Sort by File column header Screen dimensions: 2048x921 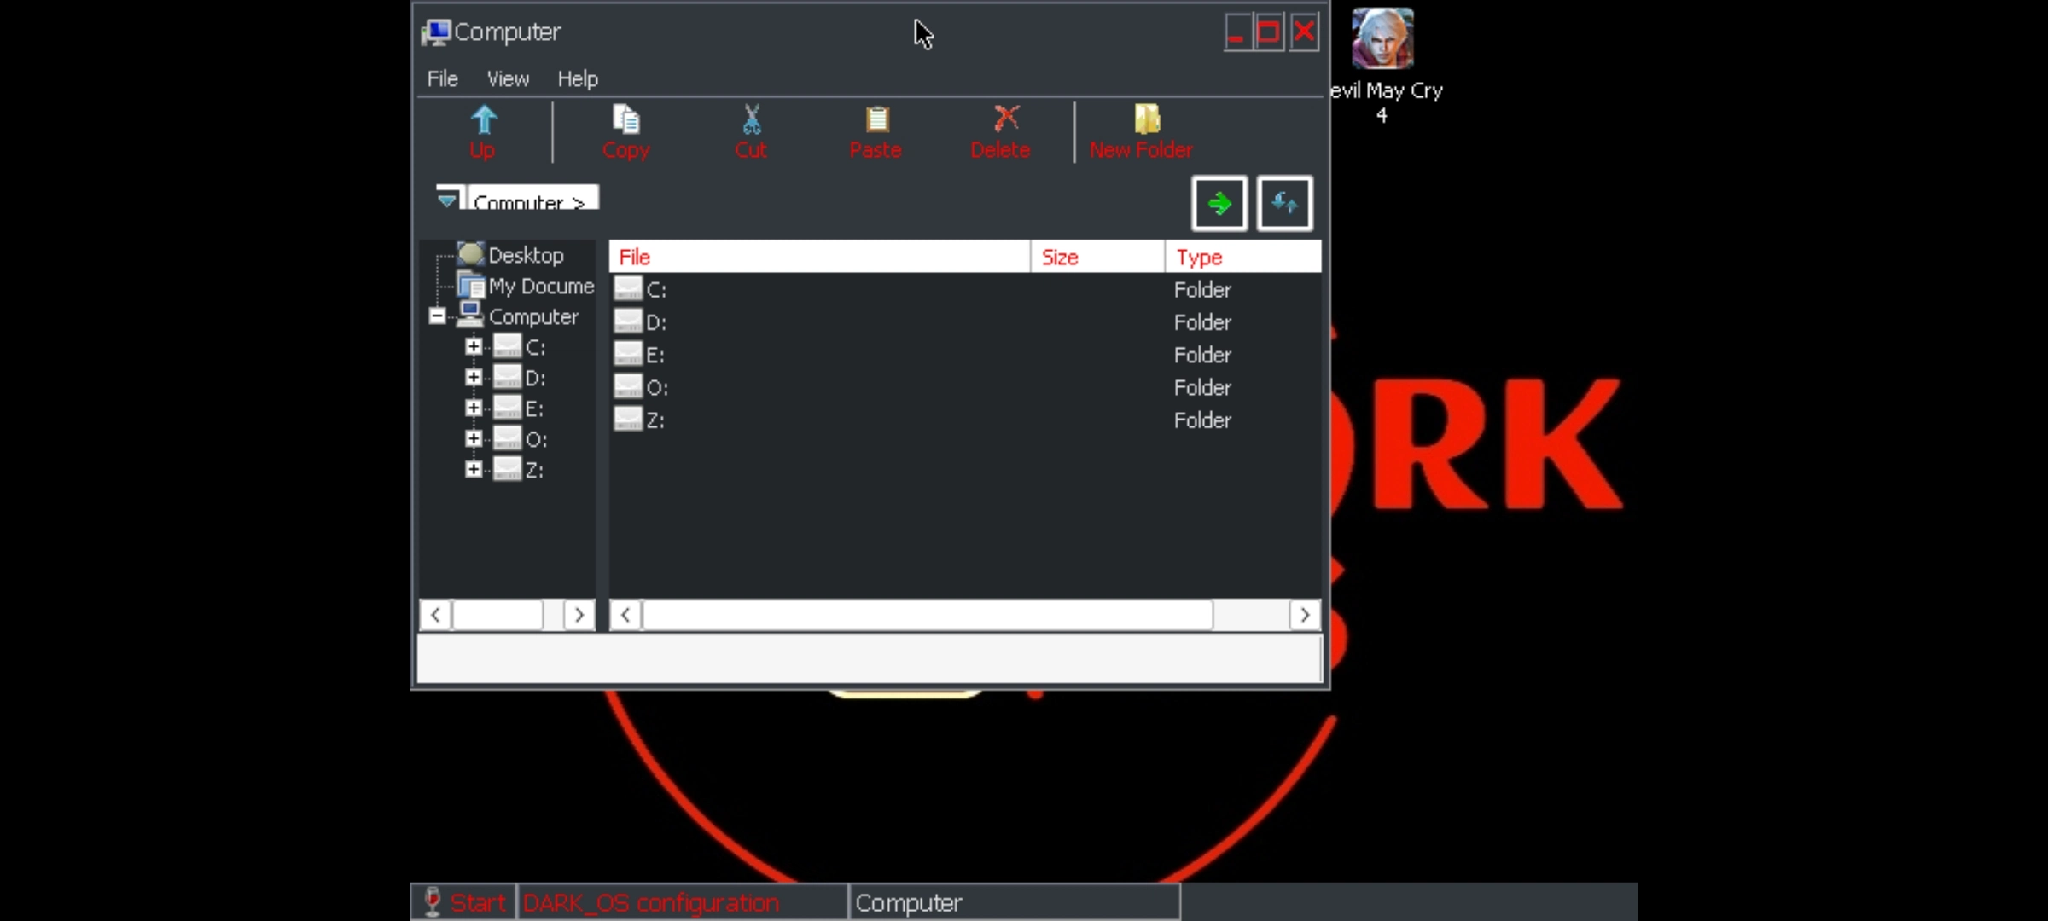tap(819, 257)
